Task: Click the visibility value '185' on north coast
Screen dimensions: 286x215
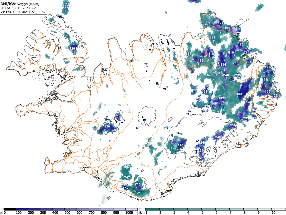Action: (227, 28)
